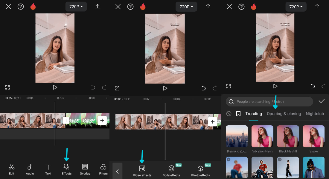The width and height of the screenshot is (329, 179).
Task: Open help in middle panel
Action: (130, 7)
